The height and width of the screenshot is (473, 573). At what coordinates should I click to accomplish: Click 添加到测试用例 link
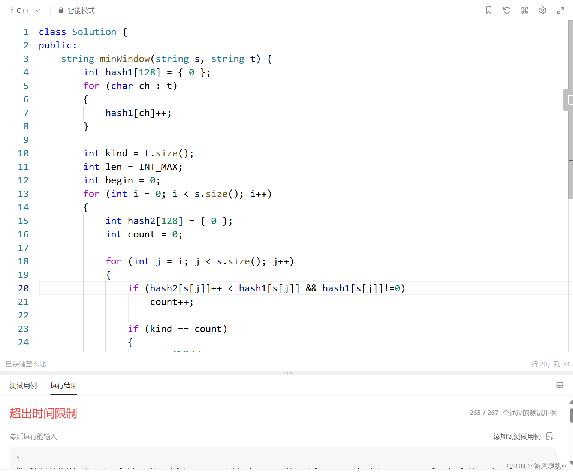tap(517, 437)
